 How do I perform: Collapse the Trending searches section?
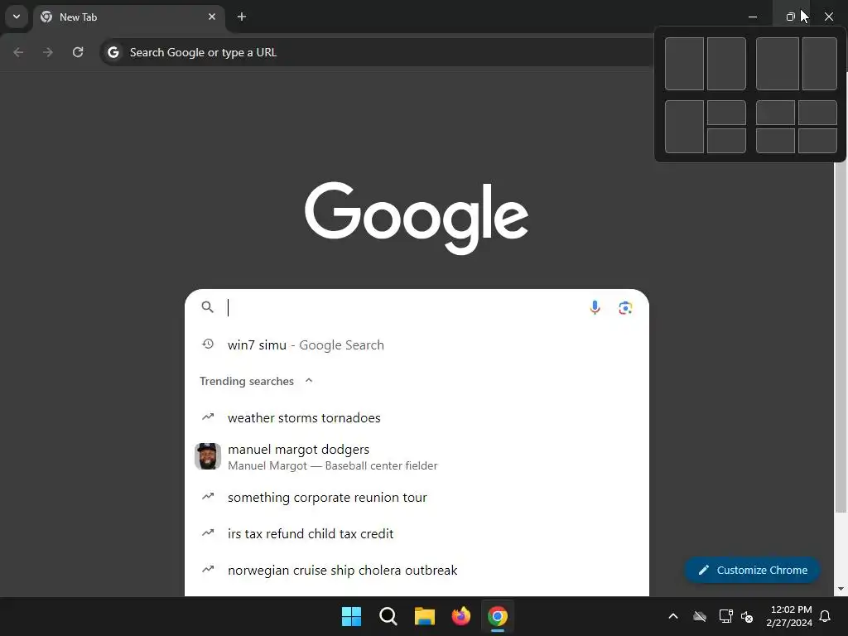309,380
